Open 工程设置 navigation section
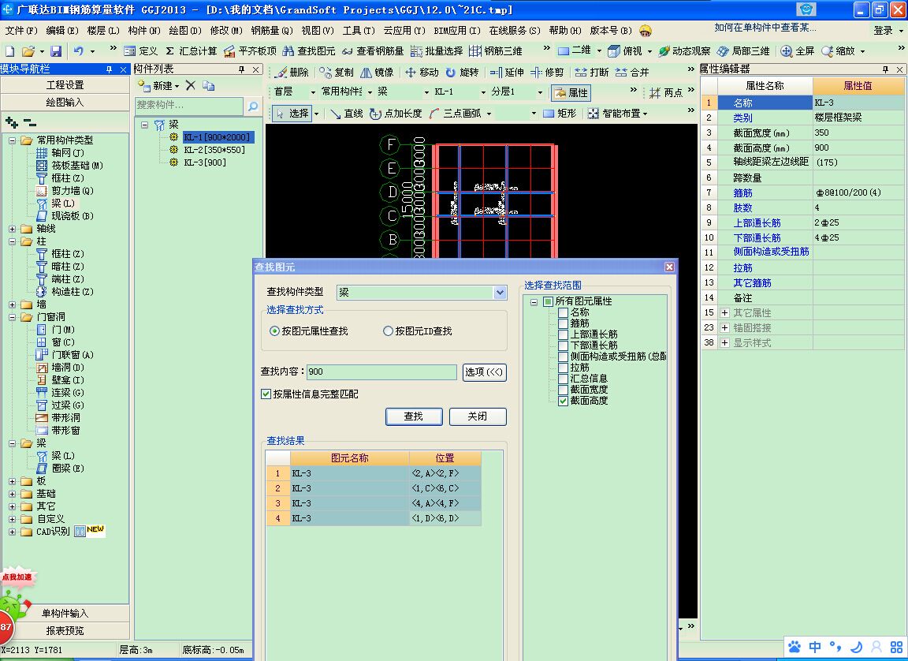Screen dimensions: 908x661 [x=65, y=84]
